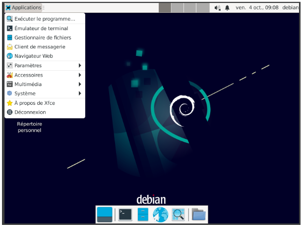This screenshot has width=301, height=225.
Task: Click the notification bell icon
Action: (x=227, y=8)
